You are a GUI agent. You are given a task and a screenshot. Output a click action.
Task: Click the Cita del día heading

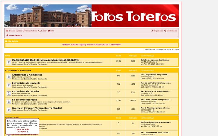[12, 41]
